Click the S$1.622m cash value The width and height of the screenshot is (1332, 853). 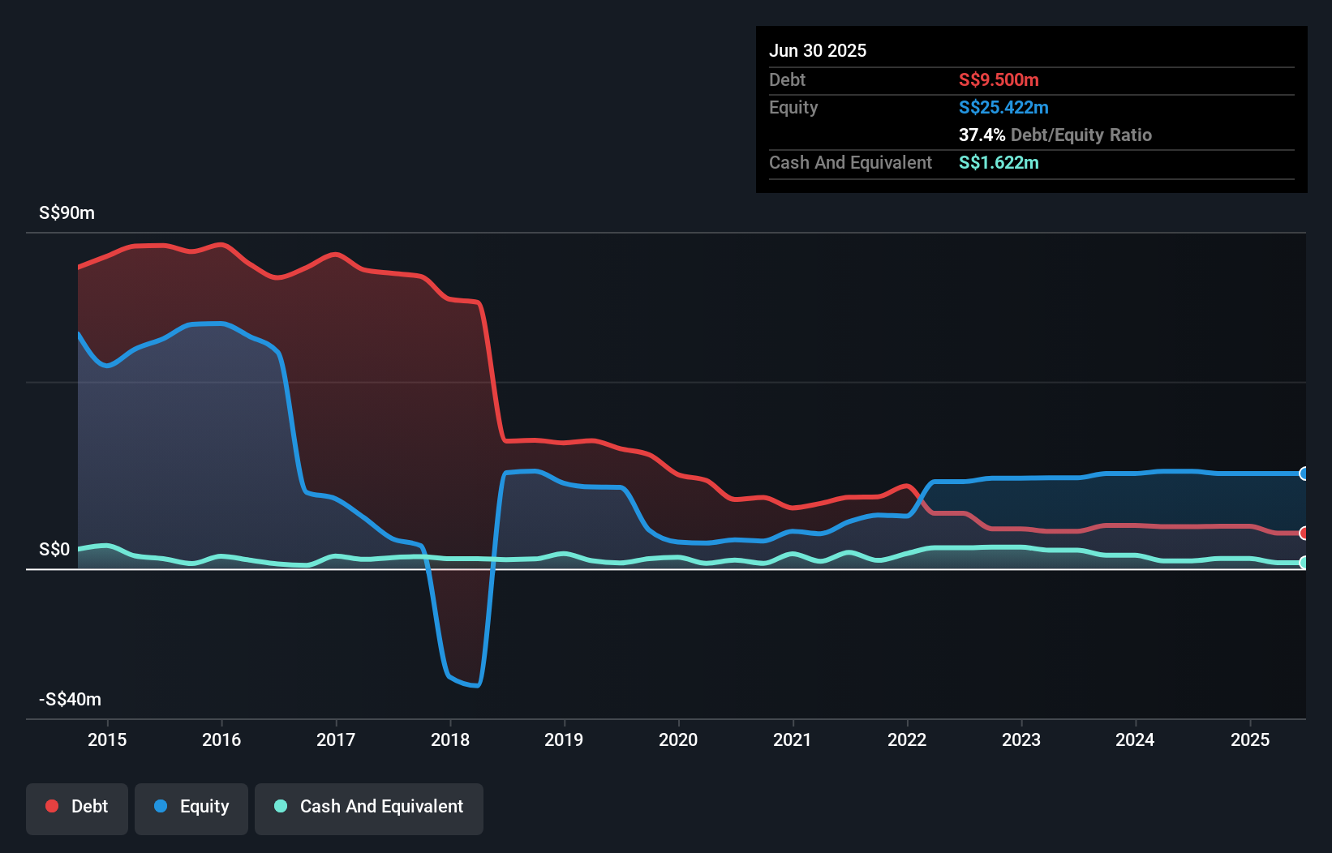pos(999,162)
